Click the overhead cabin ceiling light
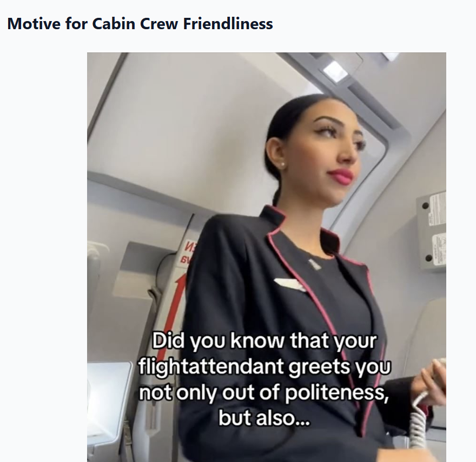The width and height of the screenshot is (476, 462). pos(335,71)
